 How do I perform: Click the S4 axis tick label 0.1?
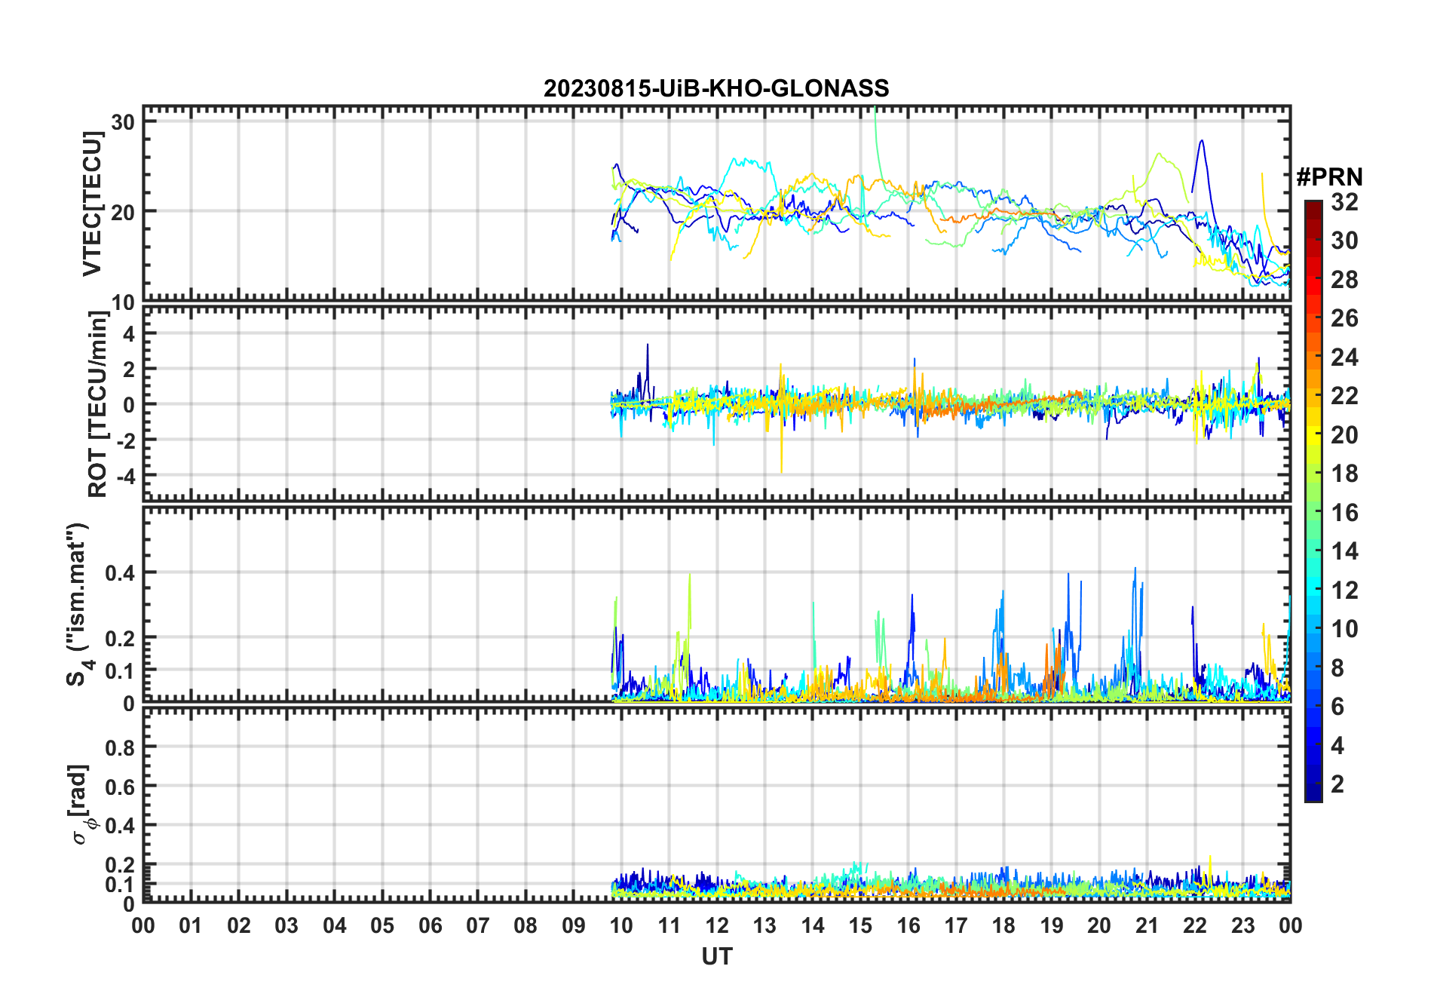coord(120,670)
